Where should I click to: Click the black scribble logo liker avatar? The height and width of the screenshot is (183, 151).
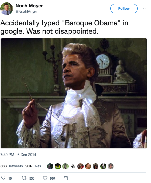73,166
